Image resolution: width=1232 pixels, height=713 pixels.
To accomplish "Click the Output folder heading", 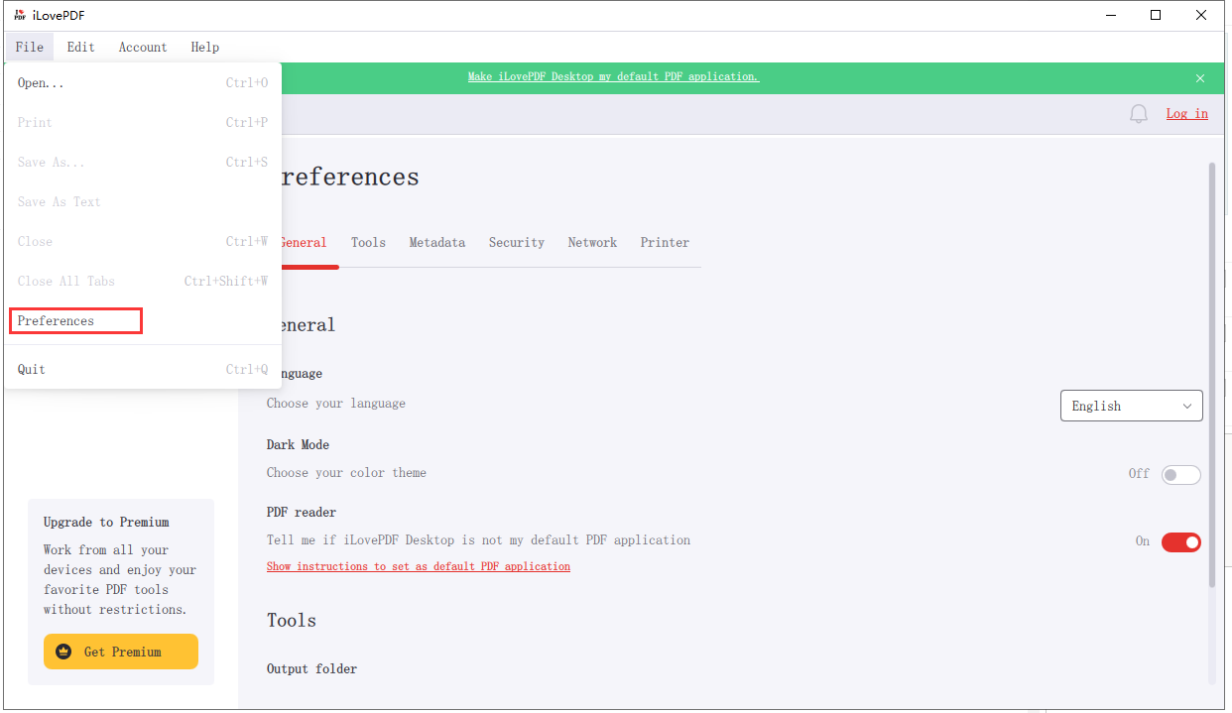I will point(311,669).
